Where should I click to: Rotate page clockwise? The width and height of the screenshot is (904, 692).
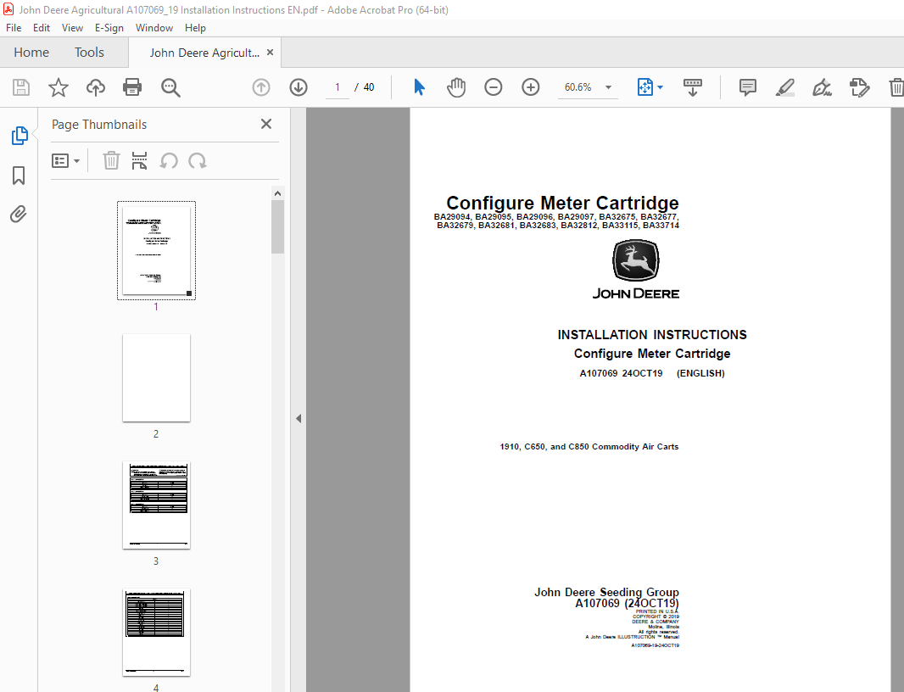point(198,161)
